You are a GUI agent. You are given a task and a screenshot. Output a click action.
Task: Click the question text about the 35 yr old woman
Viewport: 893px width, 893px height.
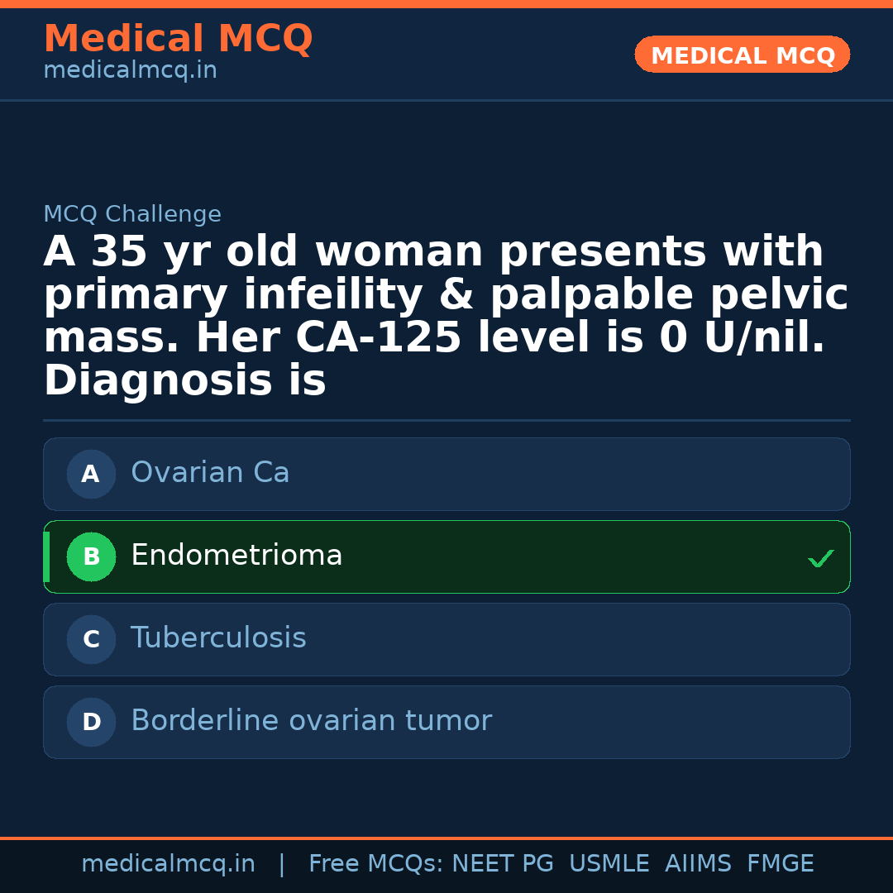(x=446, y=317)
